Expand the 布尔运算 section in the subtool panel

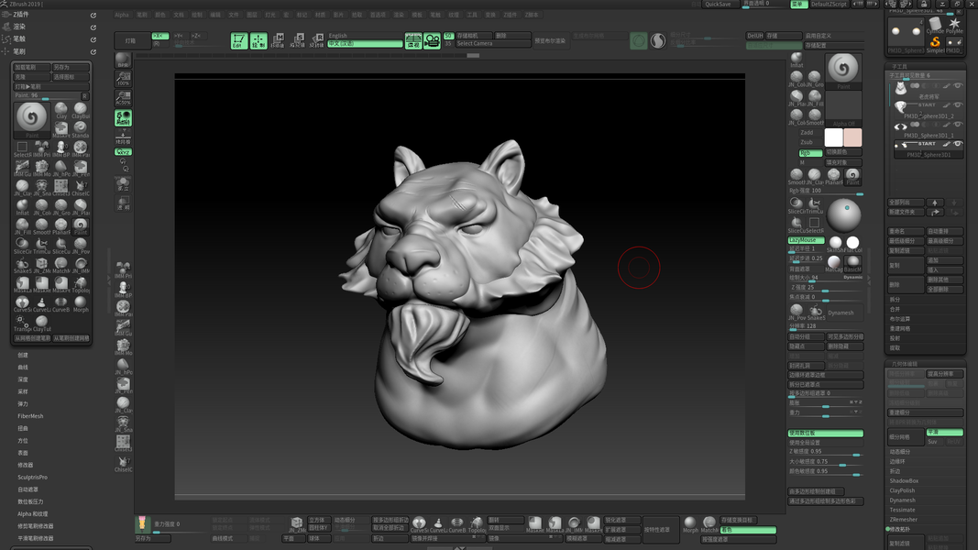point(900,319)
